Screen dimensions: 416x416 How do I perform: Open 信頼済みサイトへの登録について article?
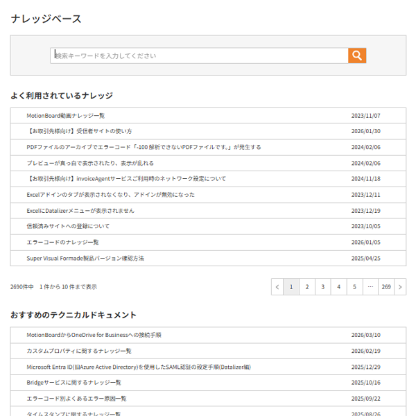pyautogui.click(x=68, y=226)
